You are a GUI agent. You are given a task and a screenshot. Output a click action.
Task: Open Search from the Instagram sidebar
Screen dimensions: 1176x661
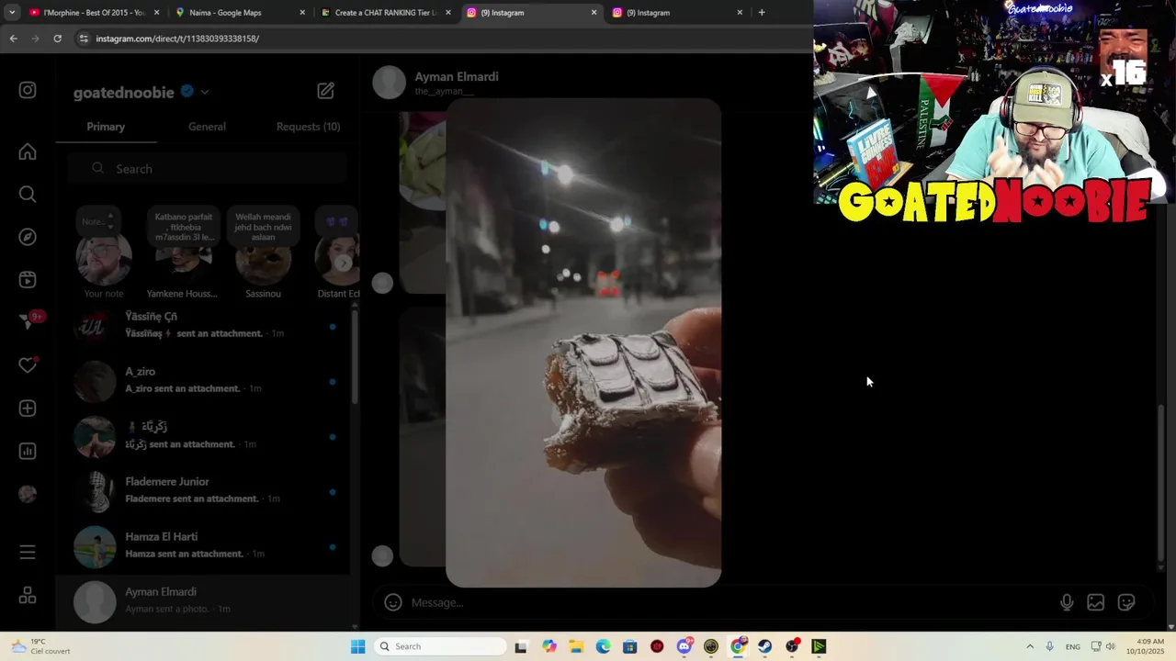(x=28, y=194)
